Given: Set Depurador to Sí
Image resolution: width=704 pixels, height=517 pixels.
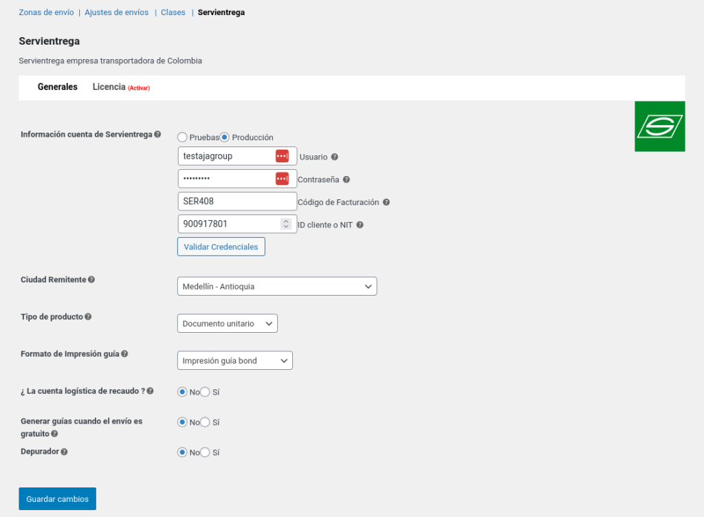Looking at the screenshot, I should (x=205, y=452).
